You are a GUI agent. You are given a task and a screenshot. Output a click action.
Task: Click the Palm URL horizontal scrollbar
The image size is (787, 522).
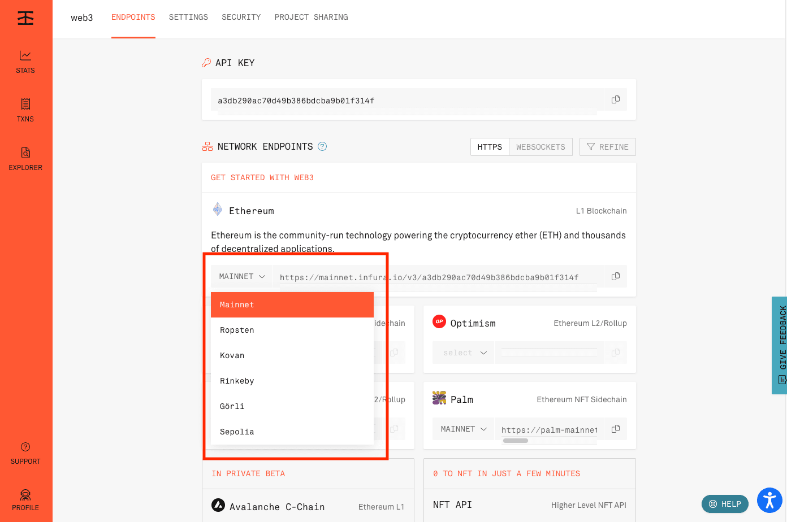pyautogui.click(x=515, y=441)
